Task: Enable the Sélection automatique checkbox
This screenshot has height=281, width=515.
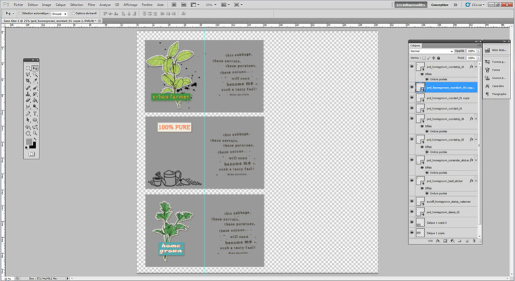Action: [x=20, y=14]
